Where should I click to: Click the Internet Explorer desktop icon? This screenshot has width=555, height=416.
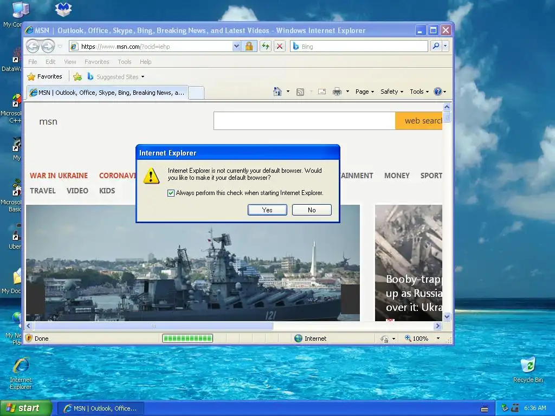21,374
